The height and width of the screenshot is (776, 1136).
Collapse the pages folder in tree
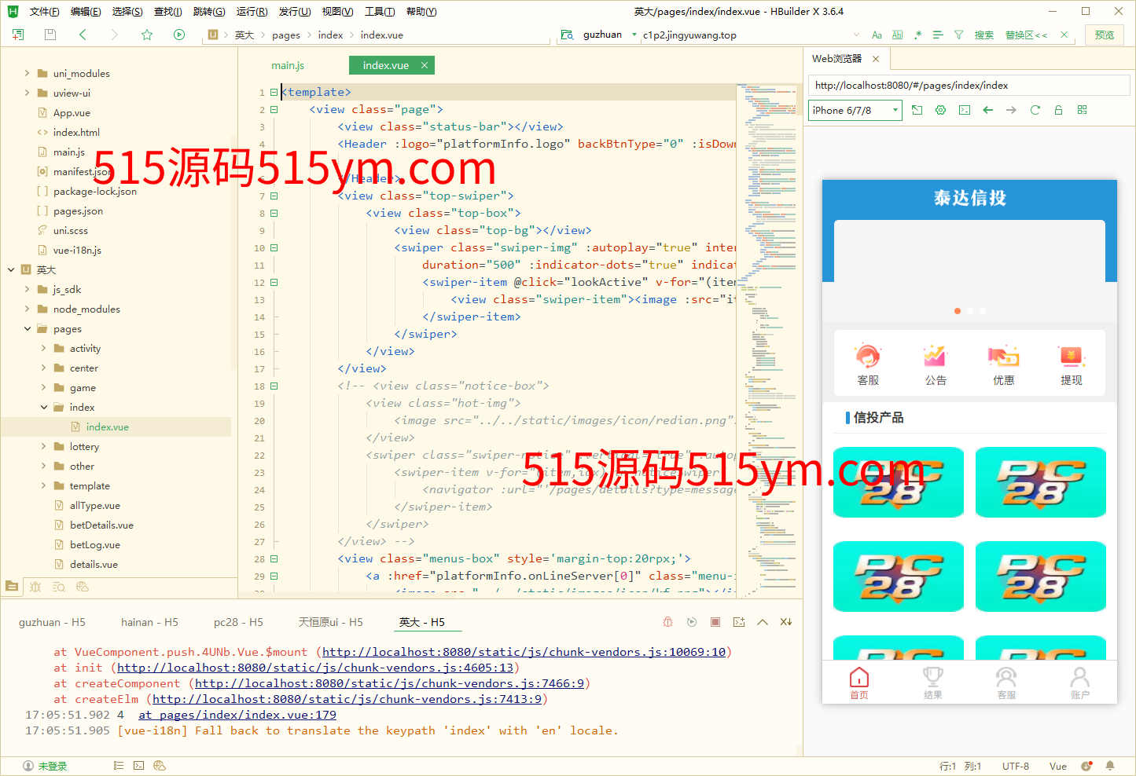[28, 329]
